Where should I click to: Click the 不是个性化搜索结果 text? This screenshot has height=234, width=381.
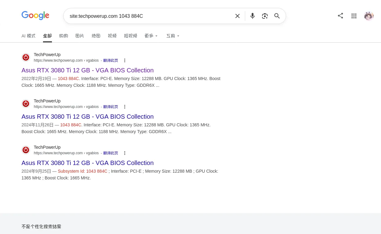point(41,227)
